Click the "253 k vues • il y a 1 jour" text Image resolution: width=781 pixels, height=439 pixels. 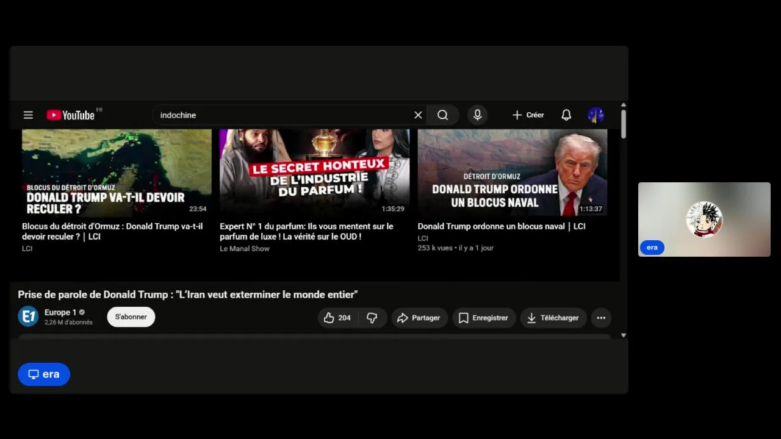456,248
